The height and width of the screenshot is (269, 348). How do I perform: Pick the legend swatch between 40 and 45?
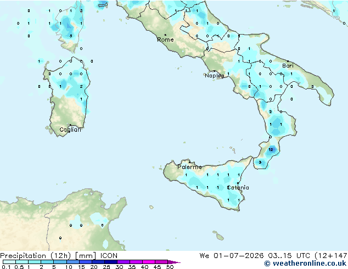pos(149,262)
